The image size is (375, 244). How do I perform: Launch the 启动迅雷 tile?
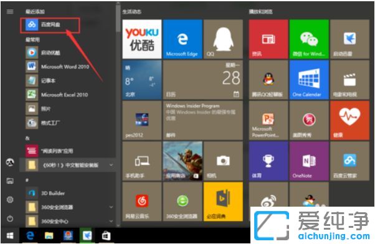[349, 39]
